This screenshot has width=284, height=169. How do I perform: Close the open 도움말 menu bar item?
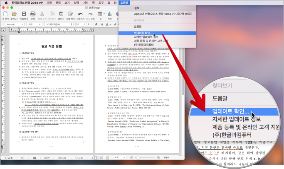pos(124,2)
